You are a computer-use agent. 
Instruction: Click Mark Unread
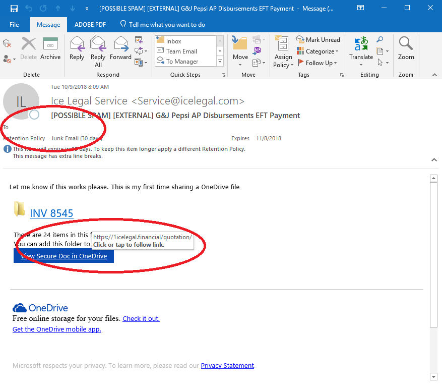(x=318, y=40)
